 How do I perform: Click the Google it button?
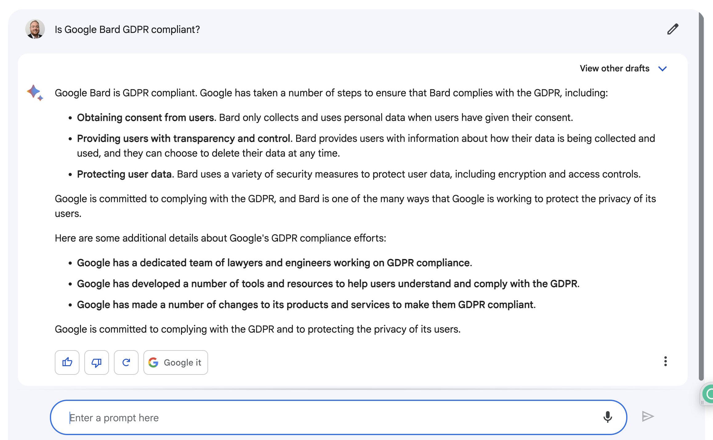175,362
